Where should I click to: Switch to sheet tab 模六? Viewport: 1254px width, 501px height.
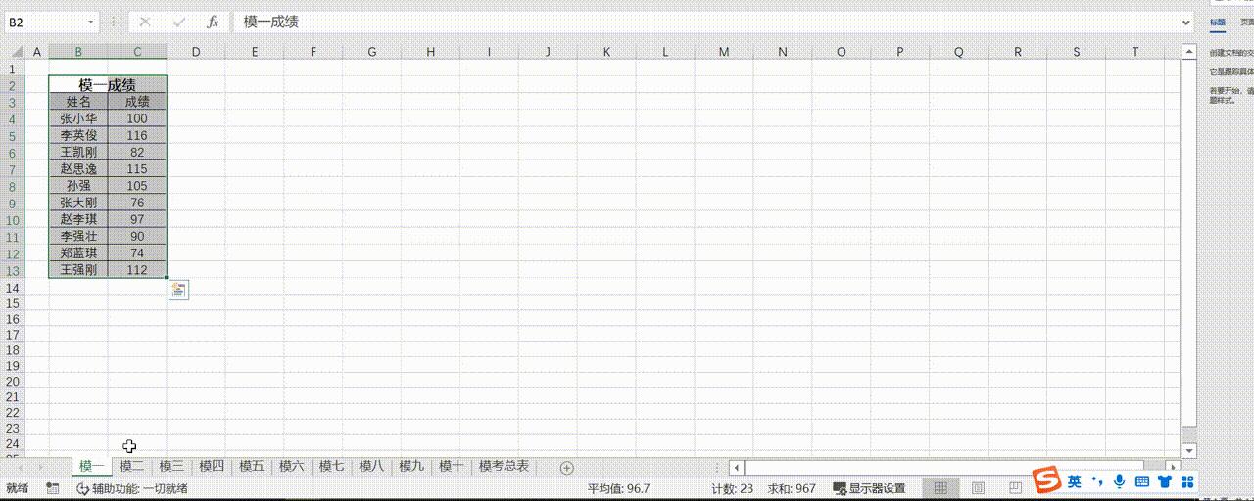pos(292,466)
